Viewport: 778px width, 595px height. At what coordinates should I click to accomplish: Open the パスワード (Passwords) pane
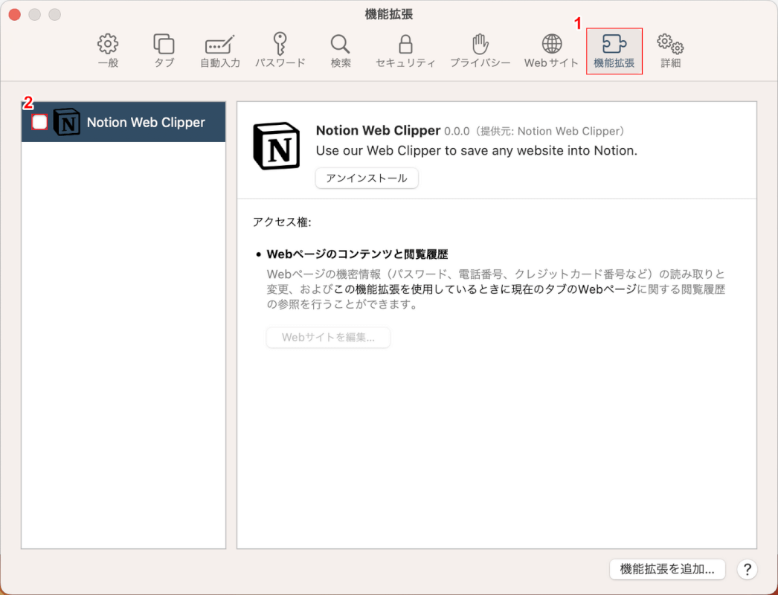[x=280, y=51]
